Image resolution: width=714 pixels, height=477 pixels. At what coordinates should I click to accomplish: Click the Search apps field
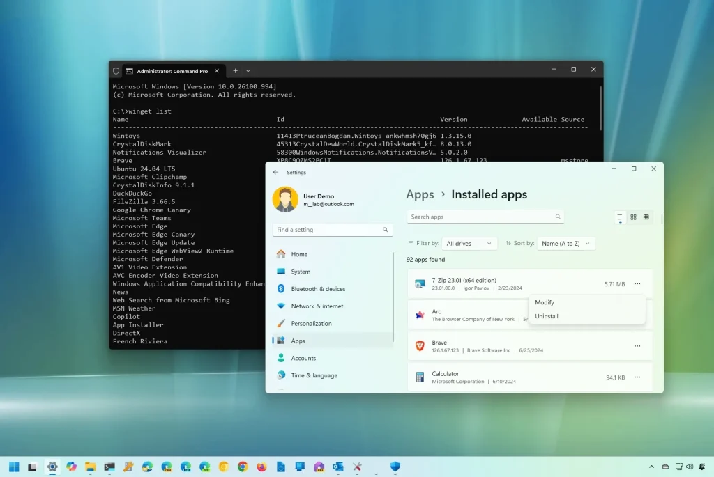click(485, 217)
